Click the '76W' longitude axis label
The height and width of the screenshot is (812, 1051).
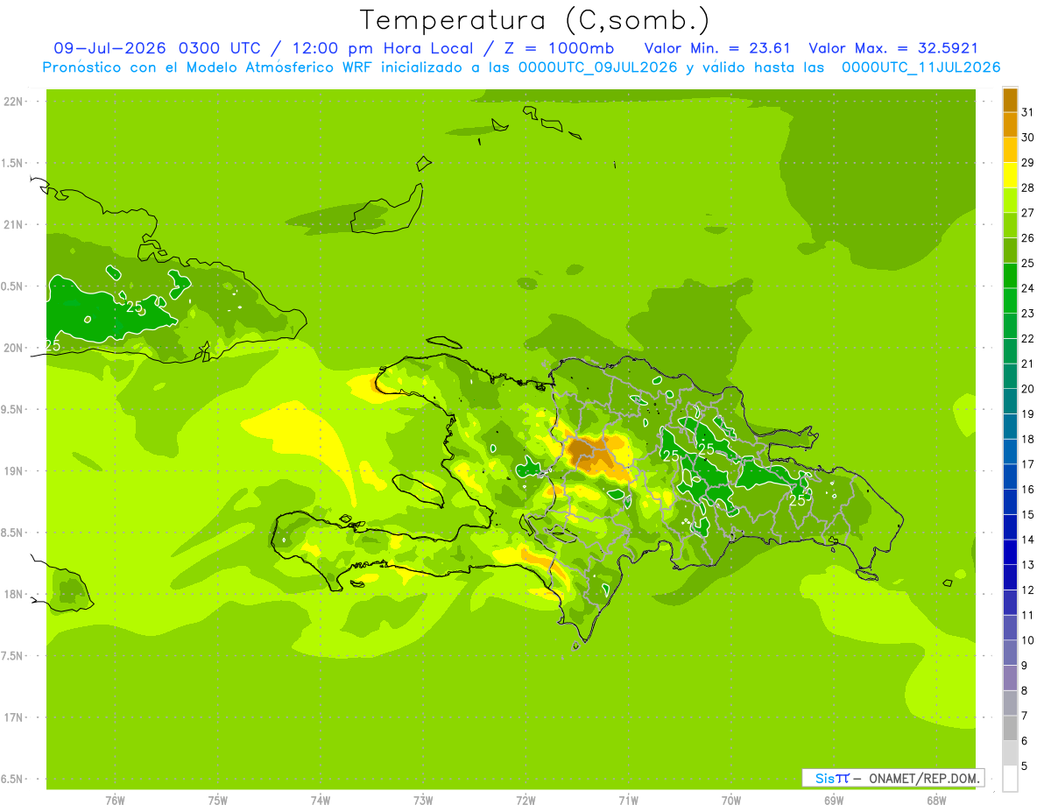click(115, 801)
